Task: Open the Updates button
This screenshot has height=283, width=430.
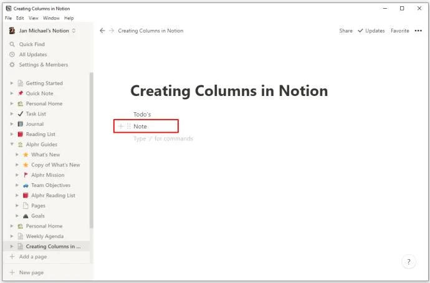Action: pos(371,31)
